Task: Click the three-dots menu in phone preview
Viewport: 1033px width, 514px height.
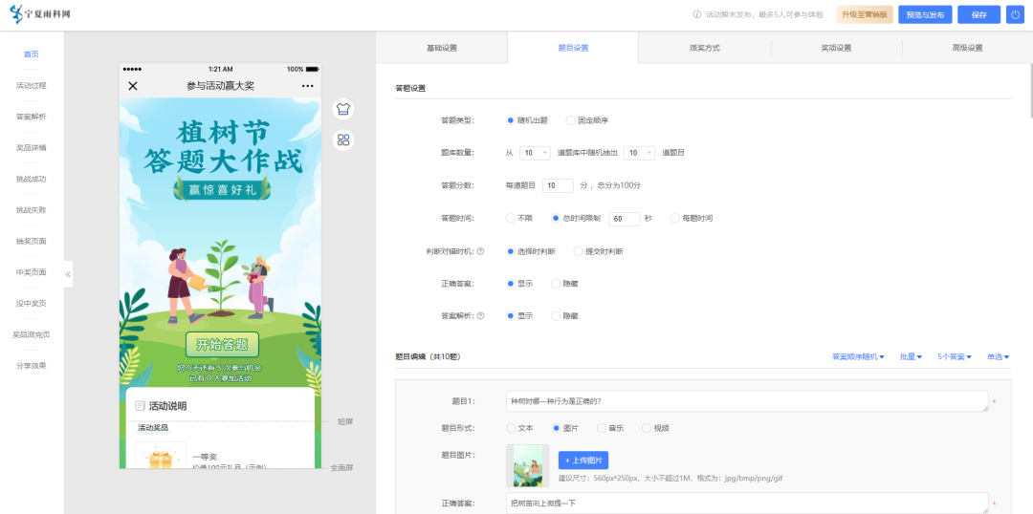Action: [308, 86]
